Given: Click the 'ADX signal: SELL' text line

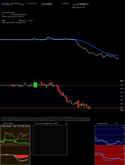Looking at the screenshot, I should pos(14,22).
